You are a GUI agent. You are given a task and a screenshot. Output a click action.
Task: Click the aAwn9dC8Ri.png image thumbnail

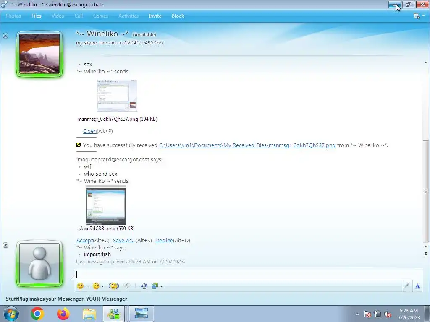point(106,205)
